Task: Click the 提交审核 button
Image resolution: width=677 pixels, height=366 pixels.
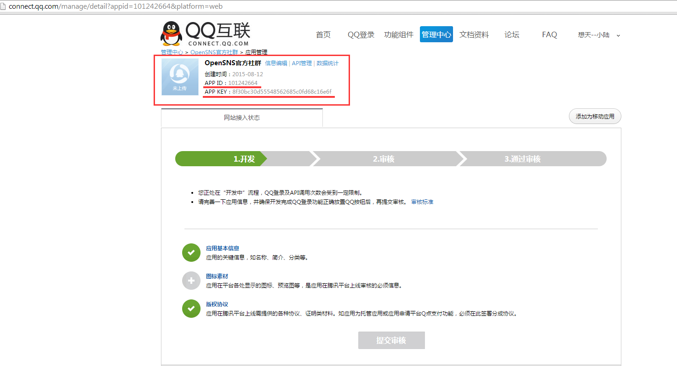Action: (x=391, y=340)
